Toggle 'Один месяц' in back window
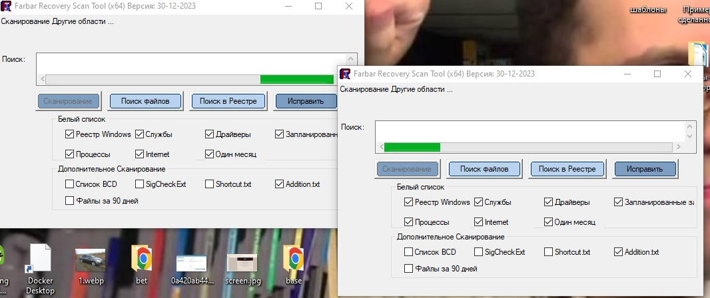710x298 pixels. [x=209, y=154]
